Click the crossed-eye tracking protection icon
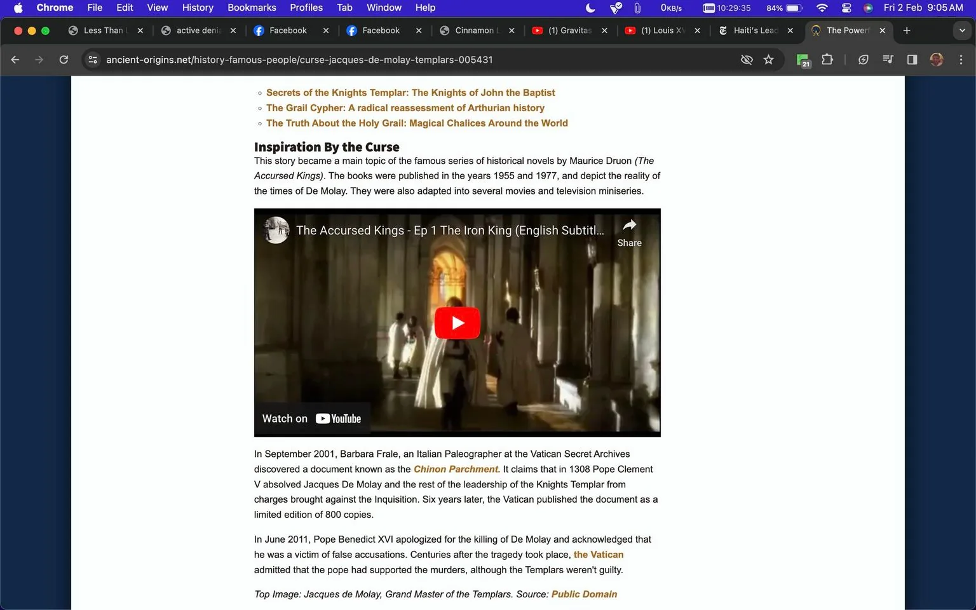This screenshot has height=610, width=976. click(747, 60)
